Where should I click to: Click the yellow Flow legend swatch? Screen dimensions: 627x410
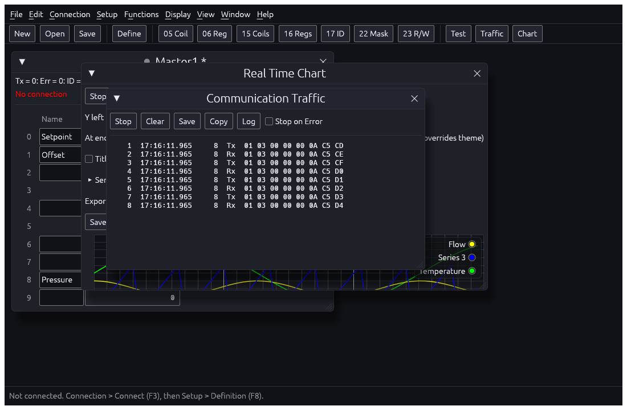point(472,244)
